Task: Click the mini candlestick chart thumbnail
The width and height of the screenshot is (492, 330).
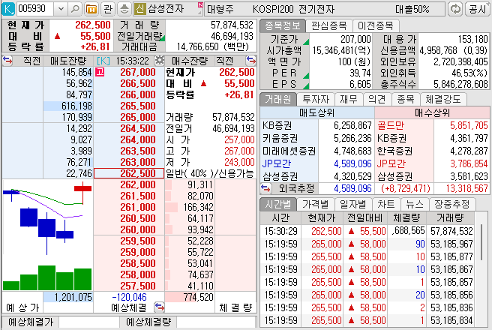Action: (47, 235)
